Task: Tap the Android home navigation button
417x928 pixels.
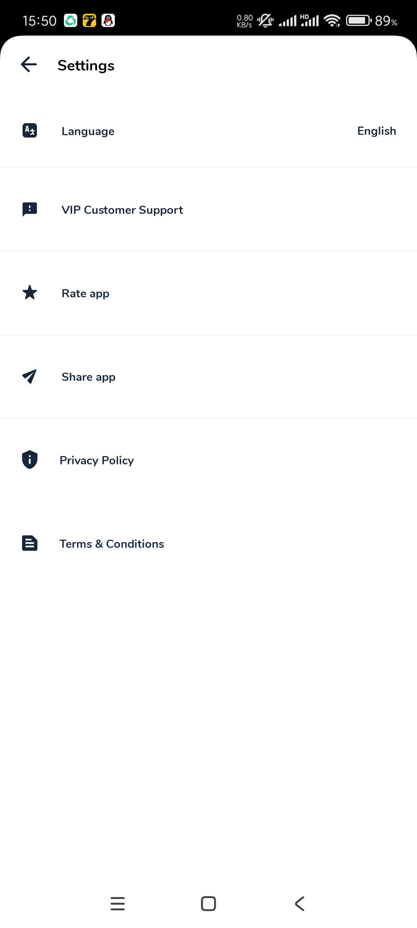Action: (208, 903)
